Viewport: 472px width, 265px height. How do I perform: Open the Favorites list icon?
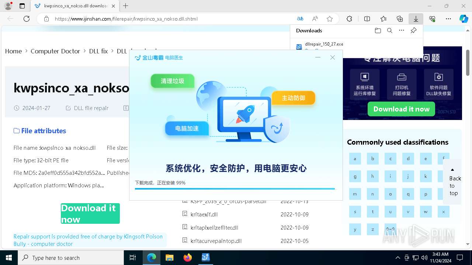383,19
